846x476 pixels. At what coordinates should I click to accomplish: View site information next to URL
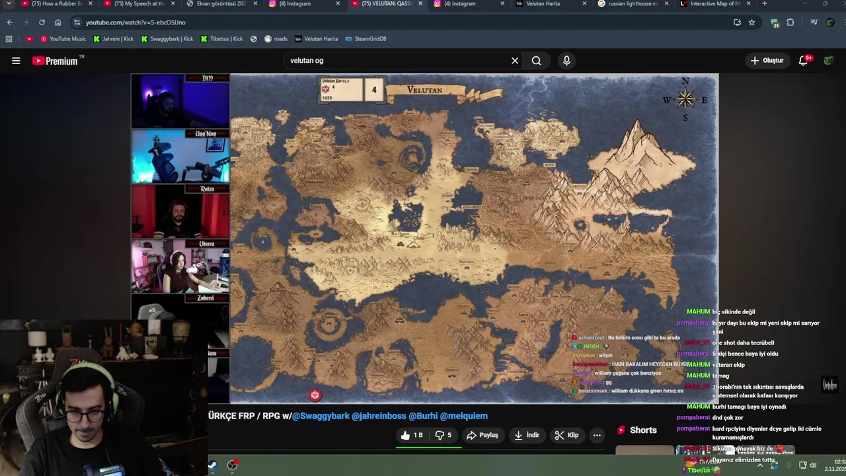77,22
